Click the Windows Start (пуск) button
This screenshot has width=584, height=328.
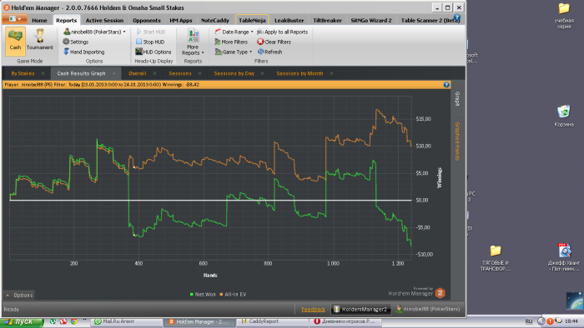[22, 321]
